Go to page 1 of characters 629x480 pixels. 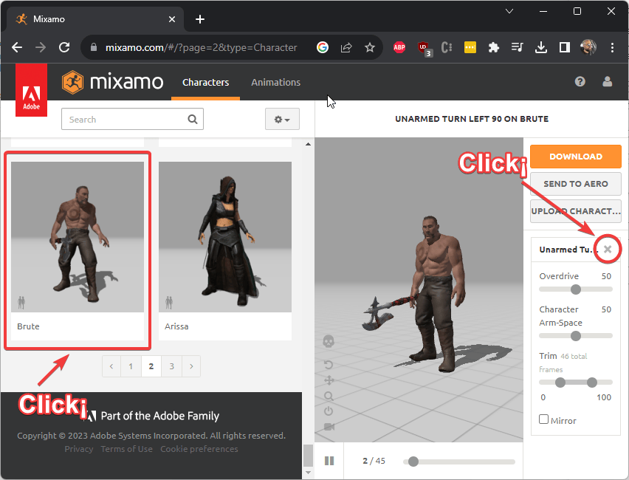pyautogui.click(x=131, y=366)
